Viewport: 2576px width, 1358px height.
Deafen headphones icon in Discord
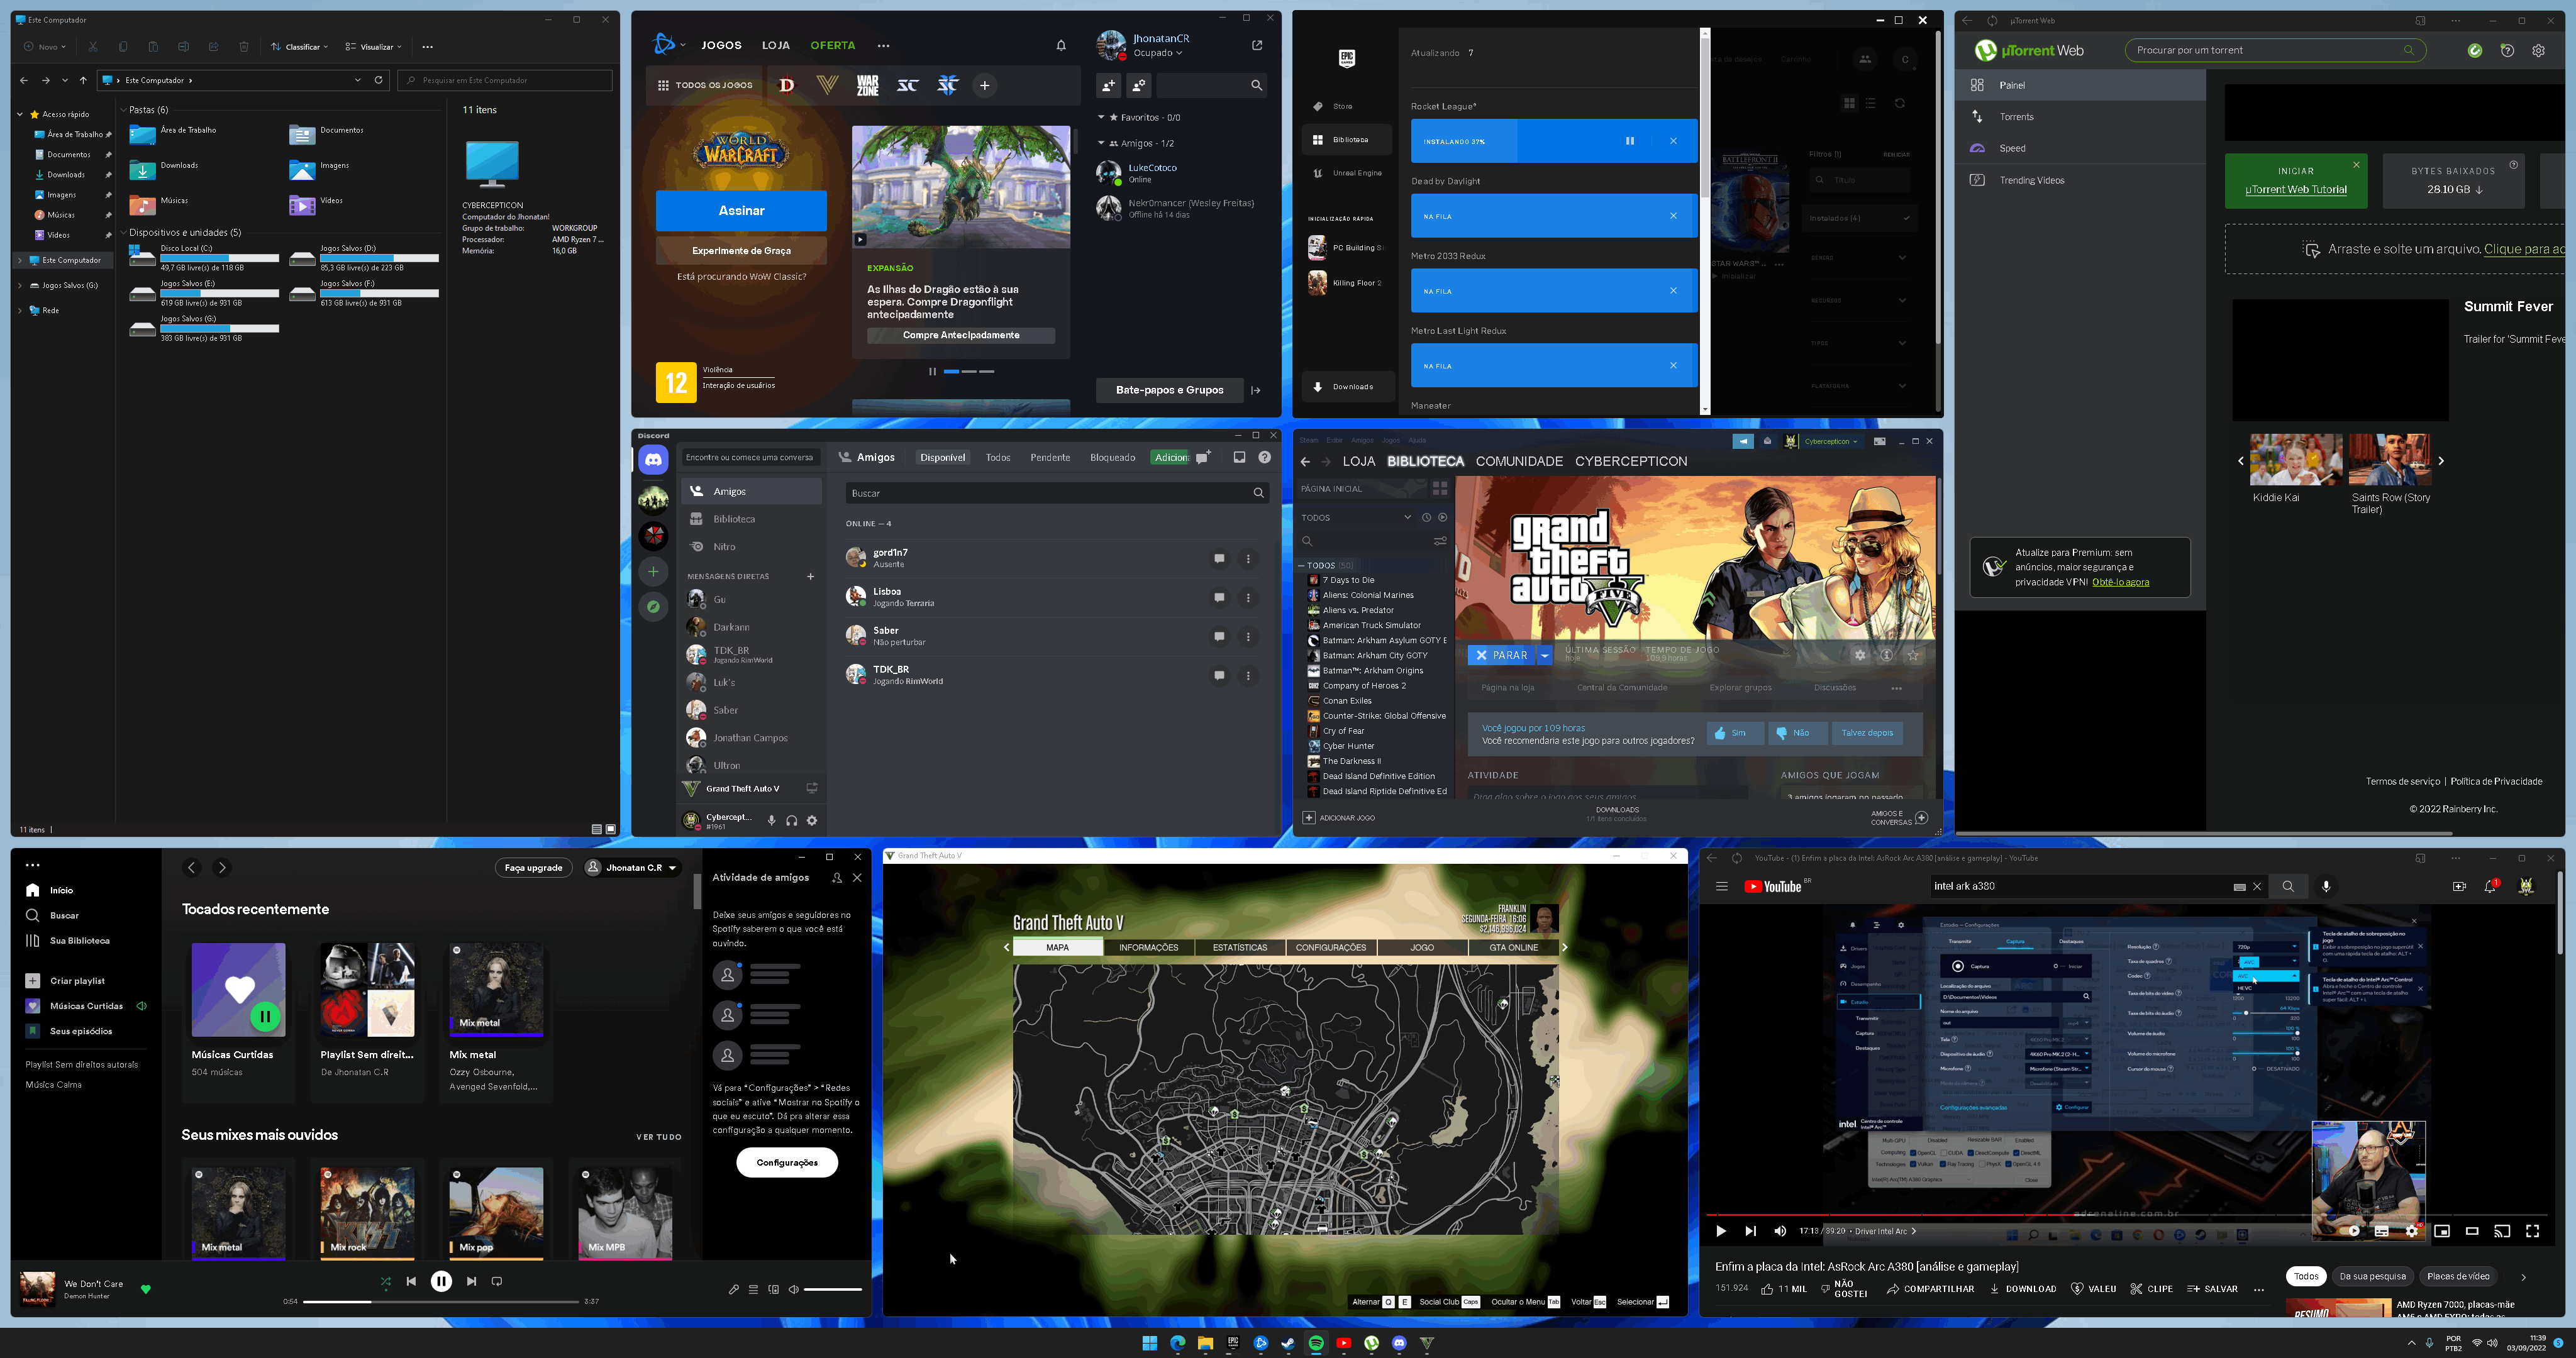791,820
